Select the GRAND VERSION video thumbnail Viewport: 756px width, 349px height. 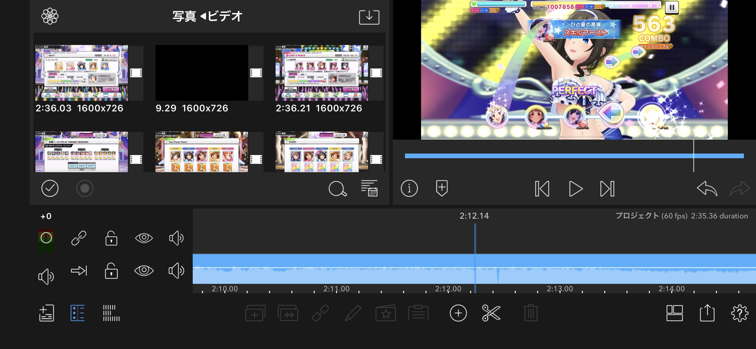coord(81,152)
